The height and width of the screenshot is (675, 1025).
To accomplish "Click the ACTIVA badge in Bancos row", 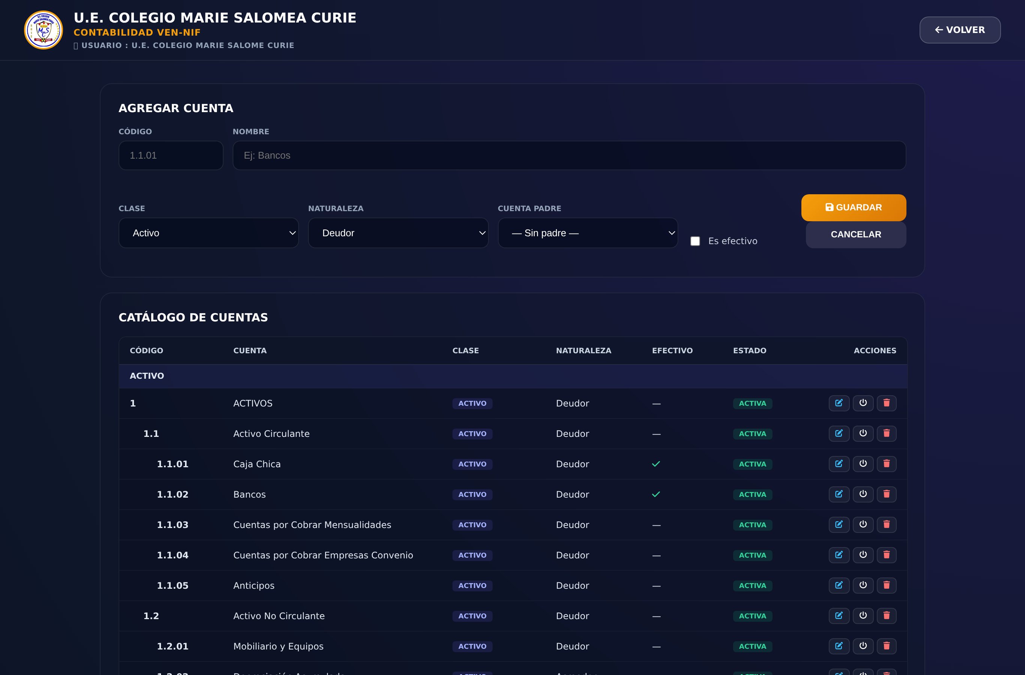I will coord(752,495).
